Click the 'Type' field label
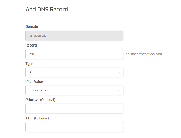This screenshot has height=138, width=181. click(29, 64)
